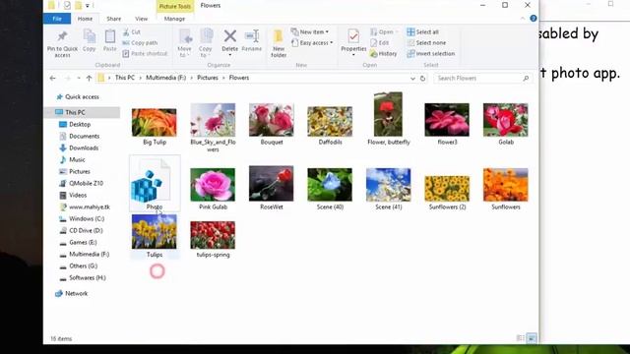The image size is (630, 354).
Task: Open the Manage tab
Action: [174, 19]
